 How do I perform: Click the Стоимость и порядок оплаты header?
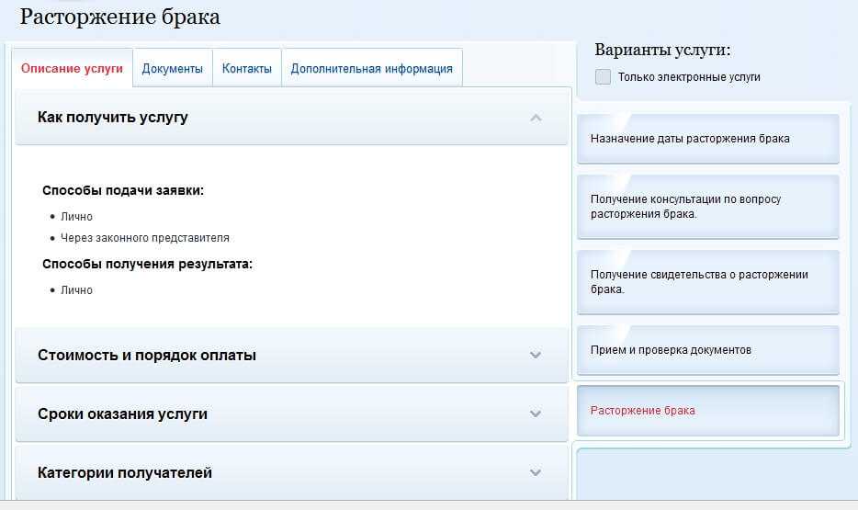(291, 355)
